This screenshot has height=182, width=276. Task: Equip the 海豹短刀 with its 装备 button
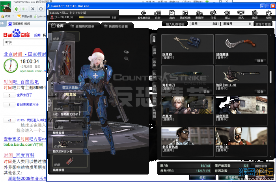pos(206,92)
